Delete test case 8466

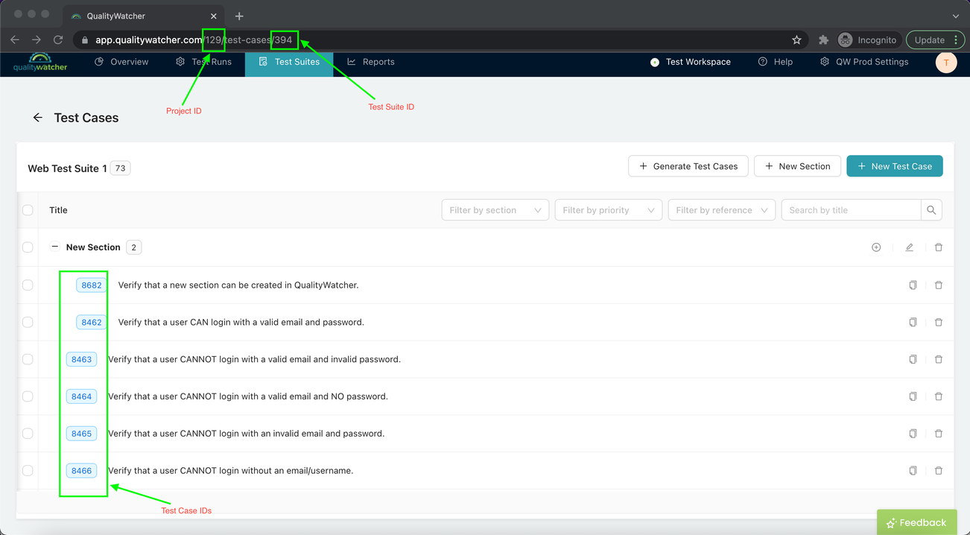tap(939, 471)
